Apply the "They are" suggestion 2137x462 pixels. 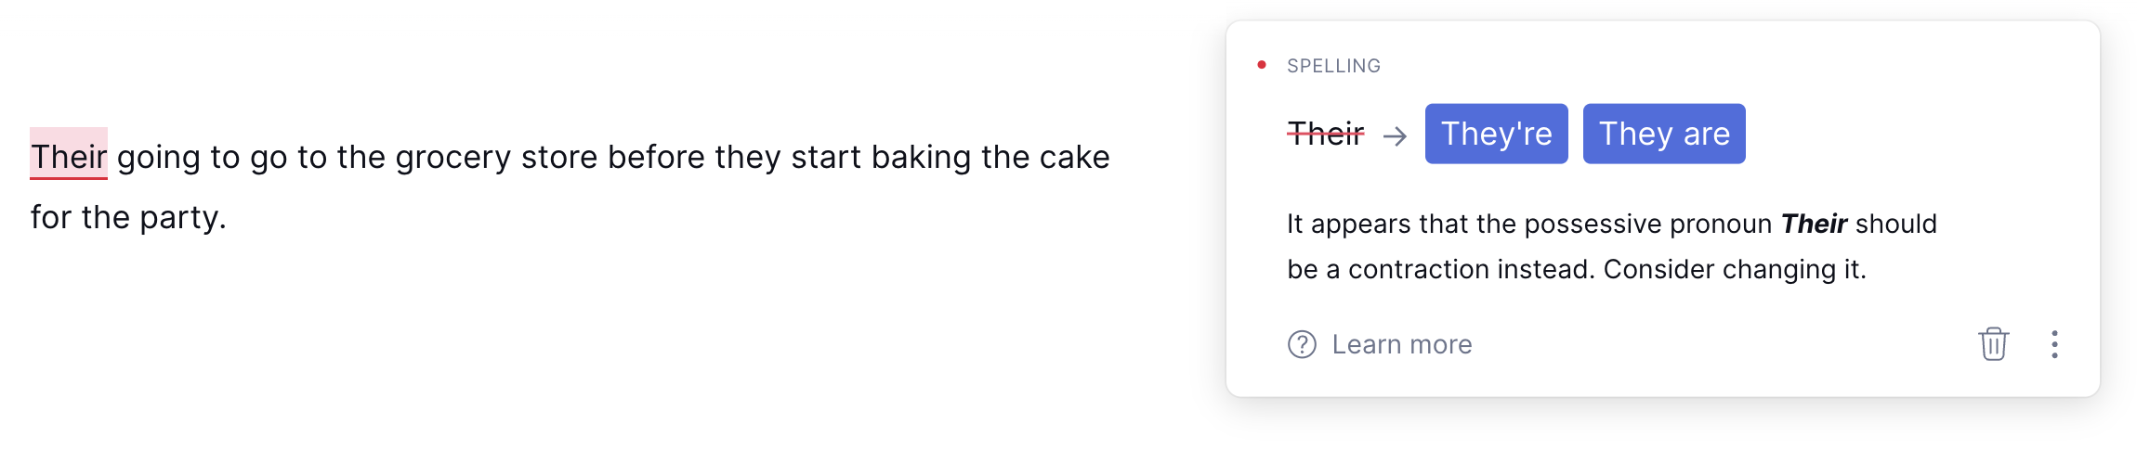click(x=1663, y=134)
